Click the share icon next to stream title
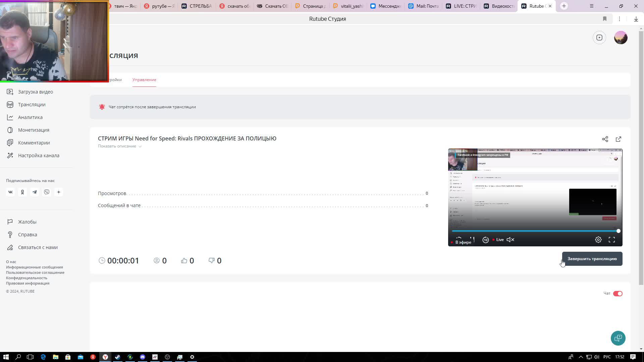Image resolution: width=644 pixels, height=362 pixels. [x=605, y=139]
